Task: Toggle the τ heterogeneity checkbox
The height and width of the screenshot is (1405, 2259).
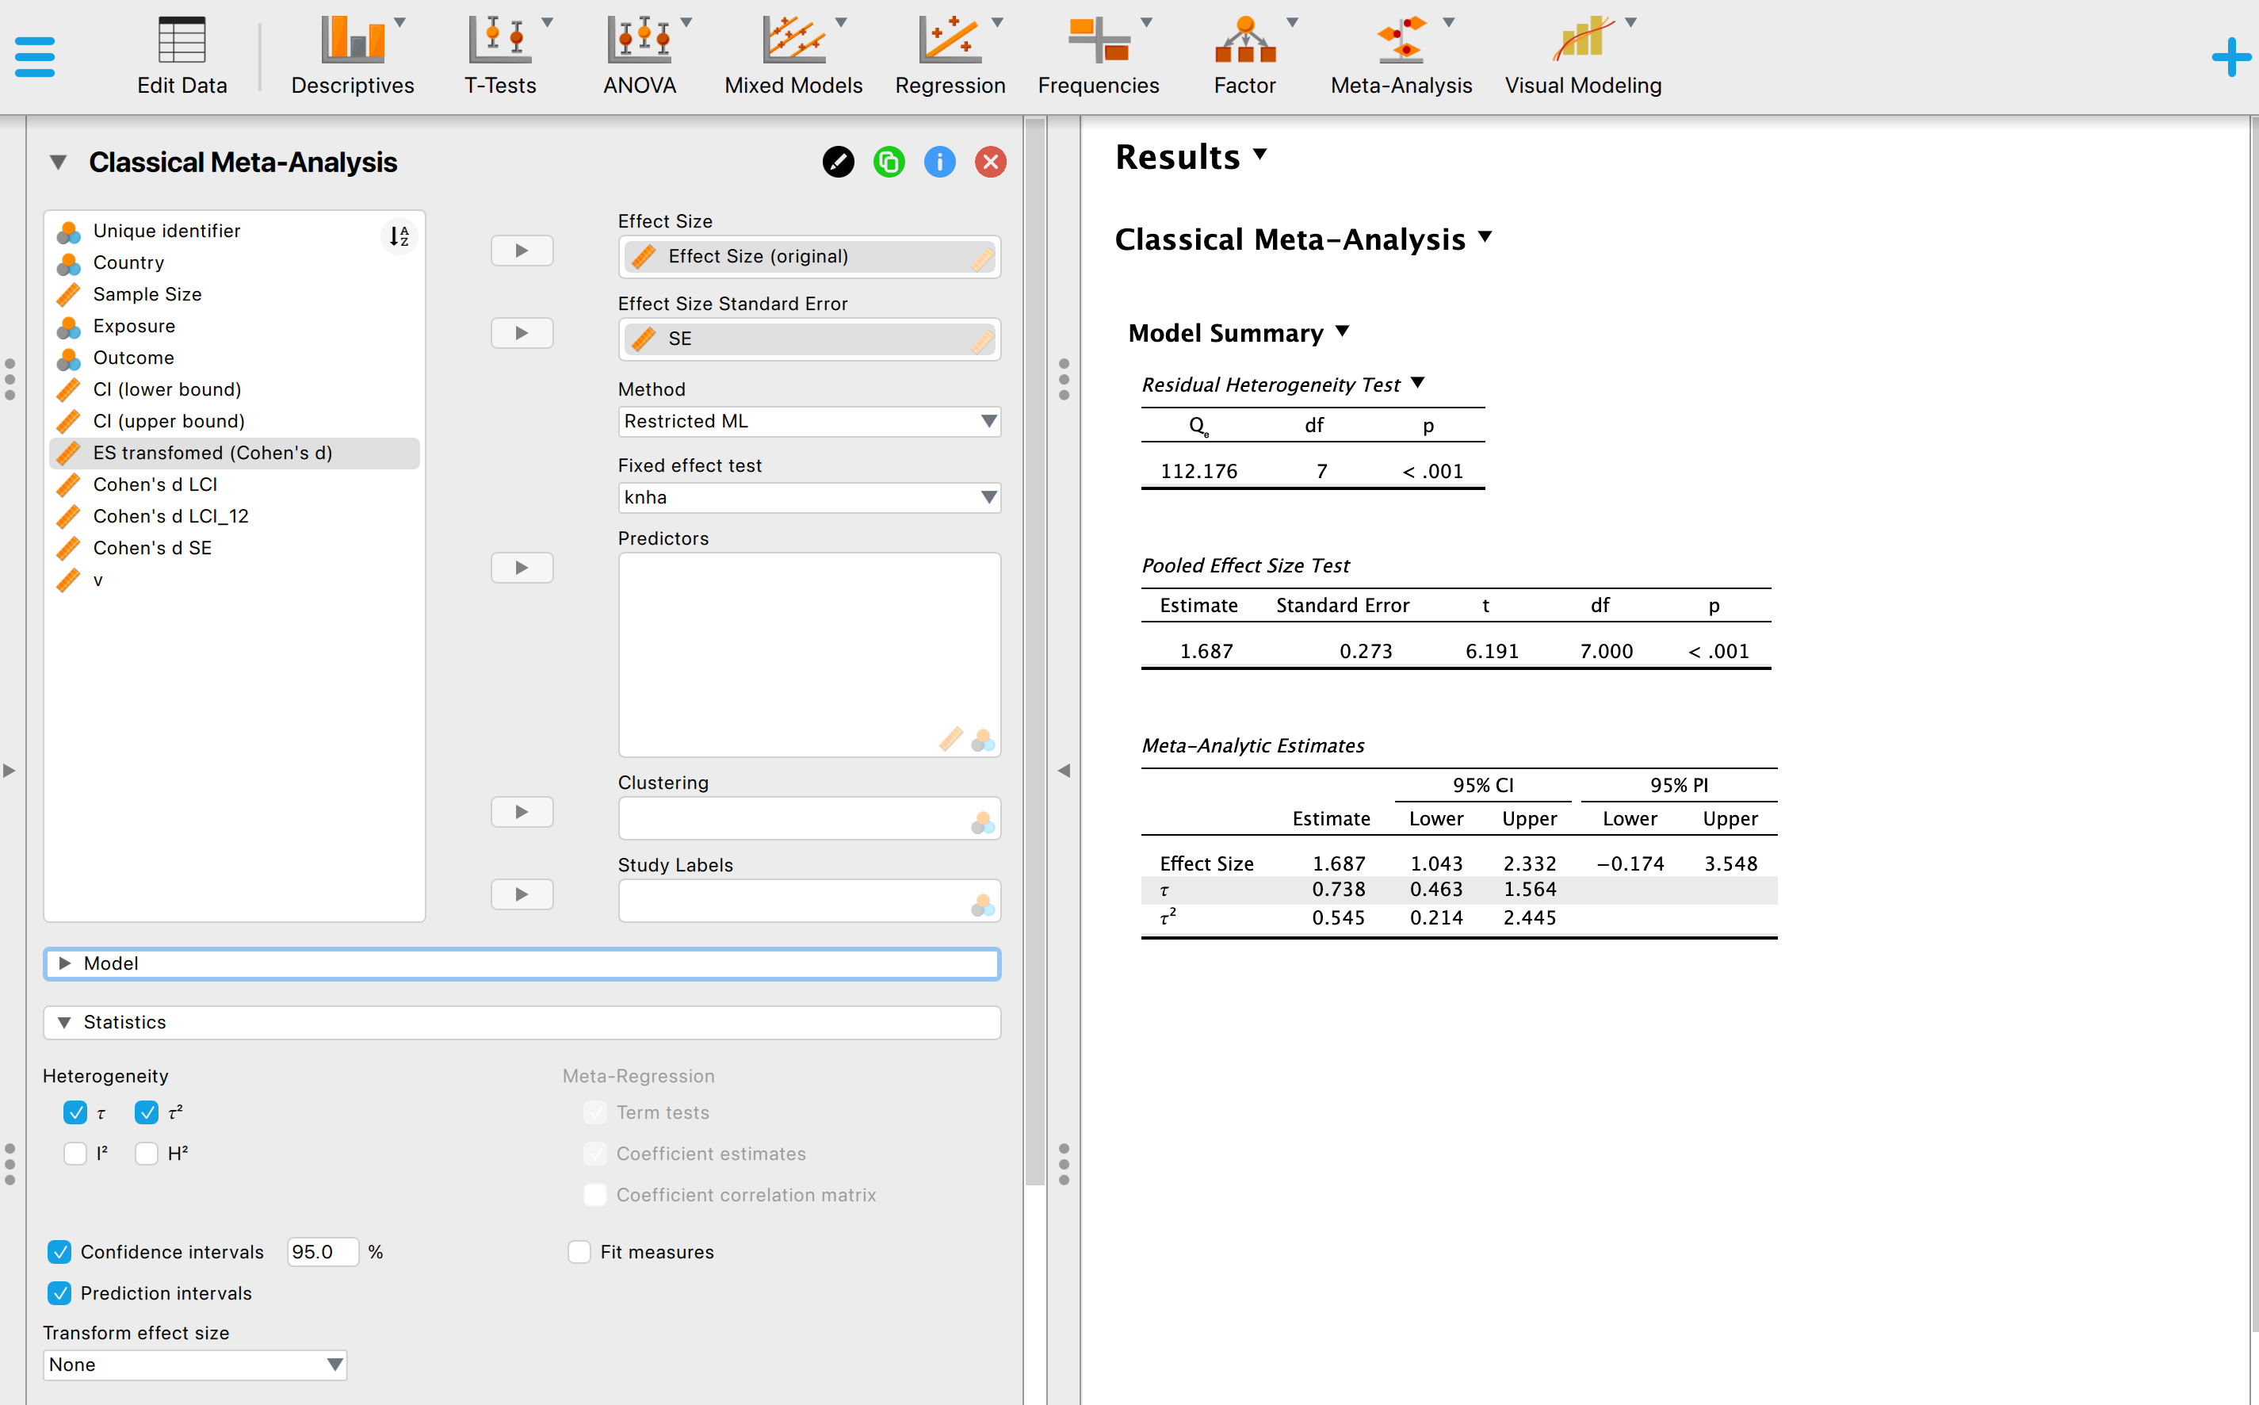Action: coord(75,1113)
